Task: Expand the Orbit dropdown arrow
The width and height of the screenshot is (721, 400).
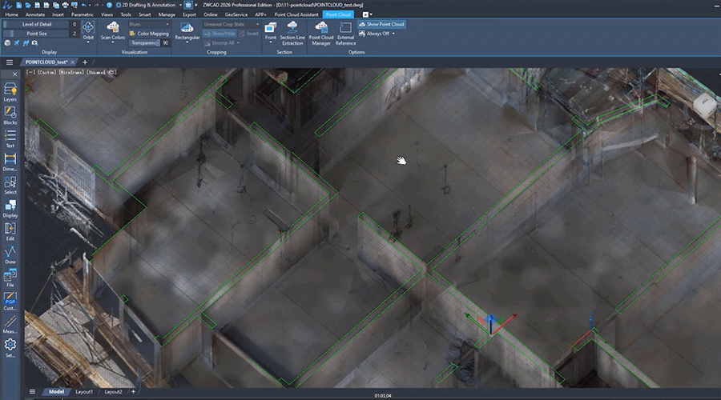Action: tap(88, 42)
